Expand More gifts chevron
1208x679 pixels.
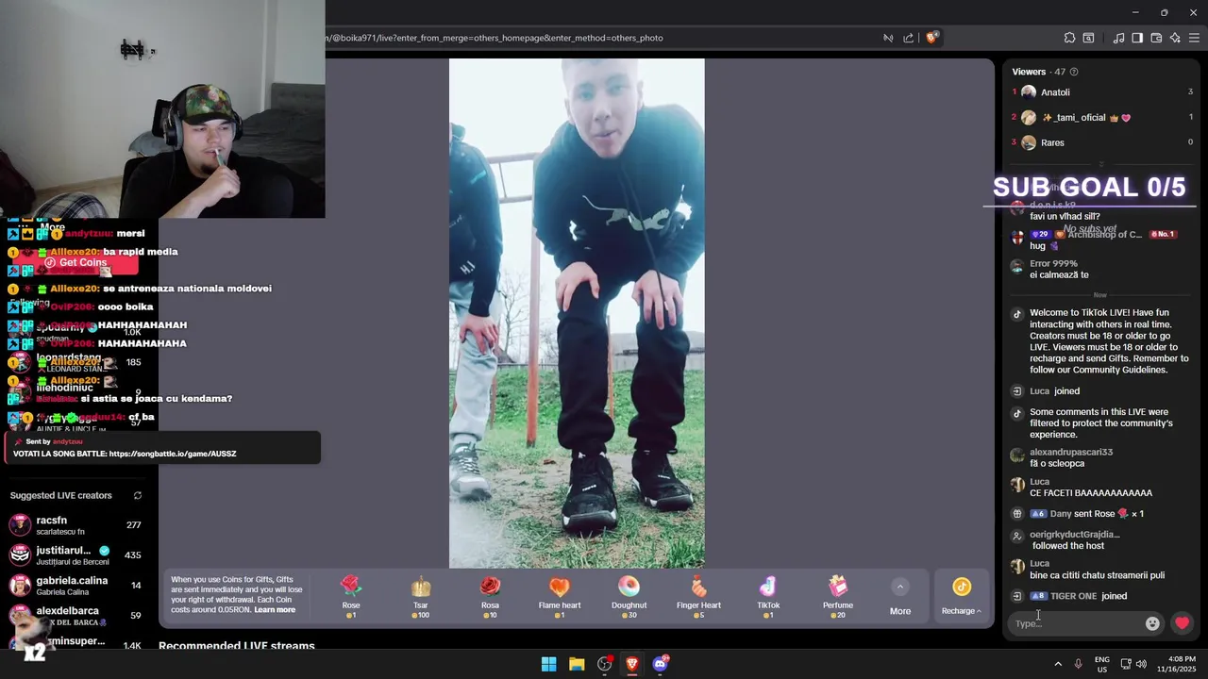[x=900, y=587]
